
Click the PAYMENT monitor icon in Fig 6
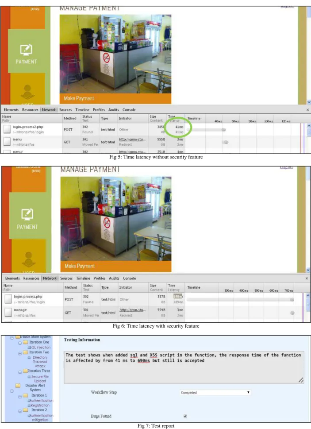pyautogui.click(x=27, y=214)
